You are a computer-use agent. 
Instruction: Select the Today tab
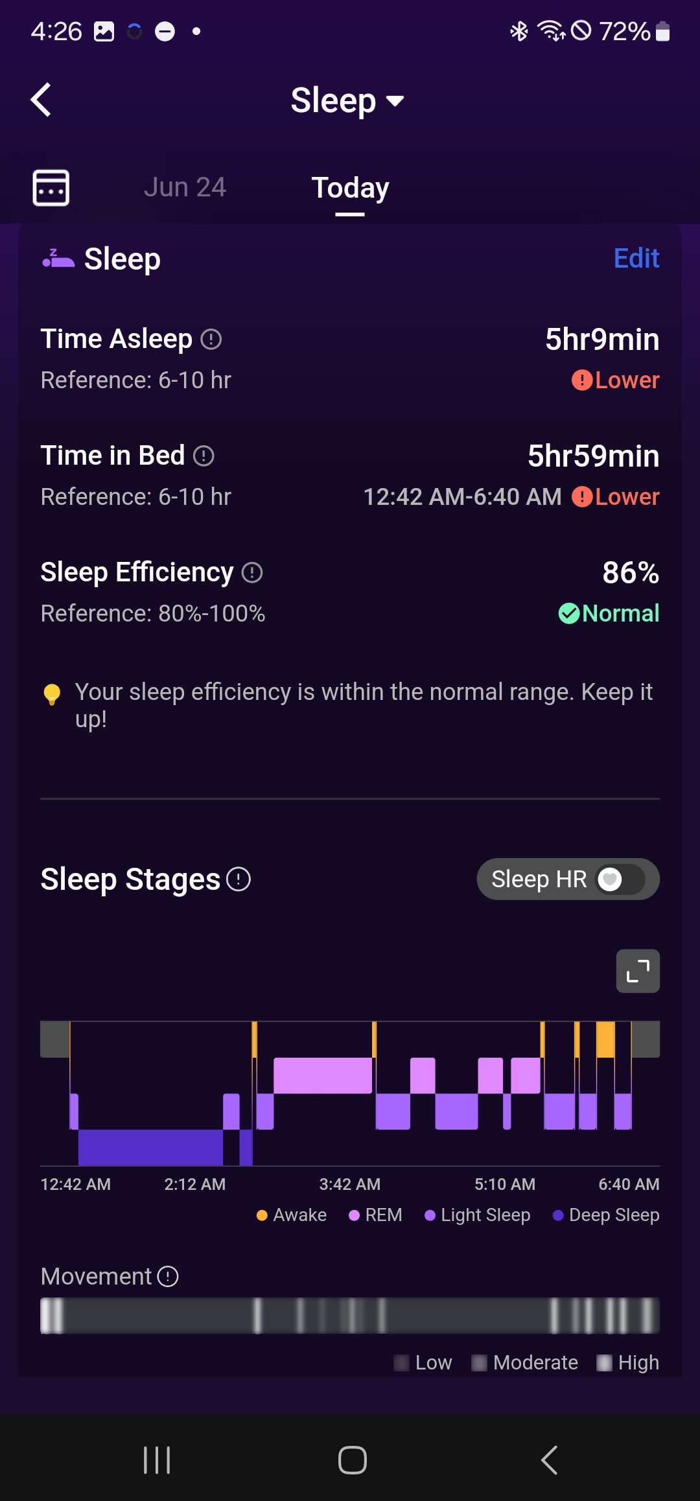click(x=350, y=188)
